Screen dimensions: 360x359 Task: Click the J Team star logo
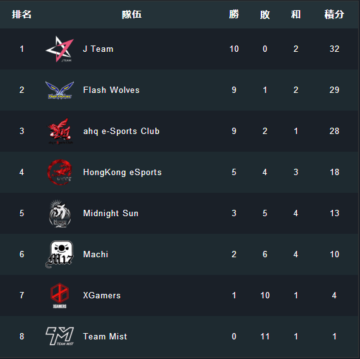point(60,49)
